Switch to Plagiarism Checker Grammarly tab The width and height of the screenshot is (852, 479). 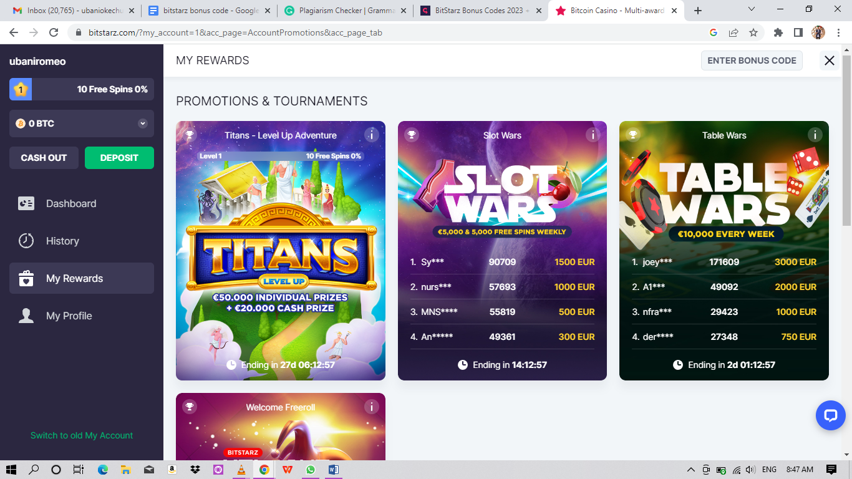point(344,11)
